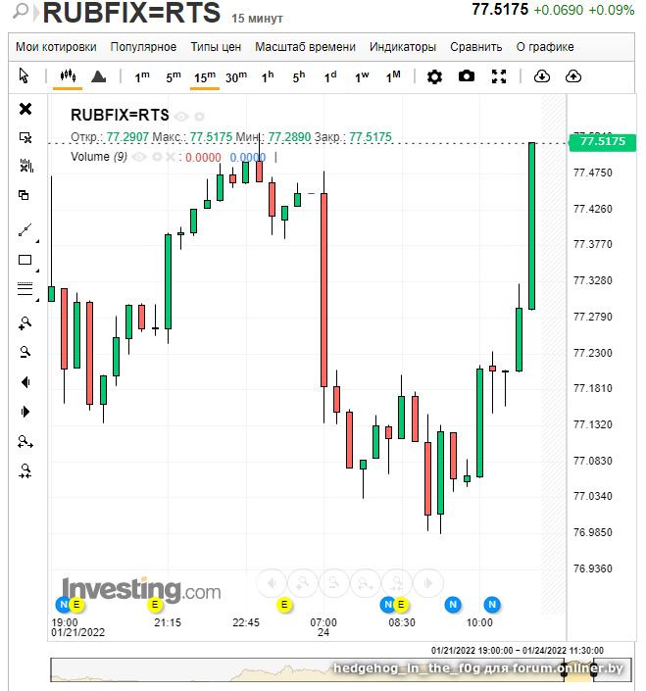Select the 30 minute interval
646x691 pixels.
click(x=236, y=77)
